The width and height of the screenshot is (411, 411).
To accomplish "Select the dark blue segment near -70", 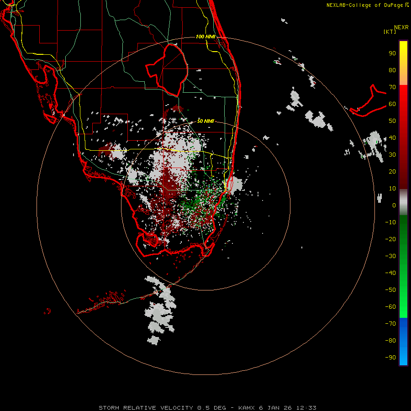I will click(x=403, y=323).
